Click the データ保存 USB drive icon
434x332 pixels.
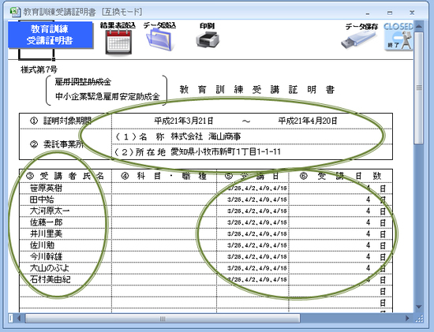358,40
